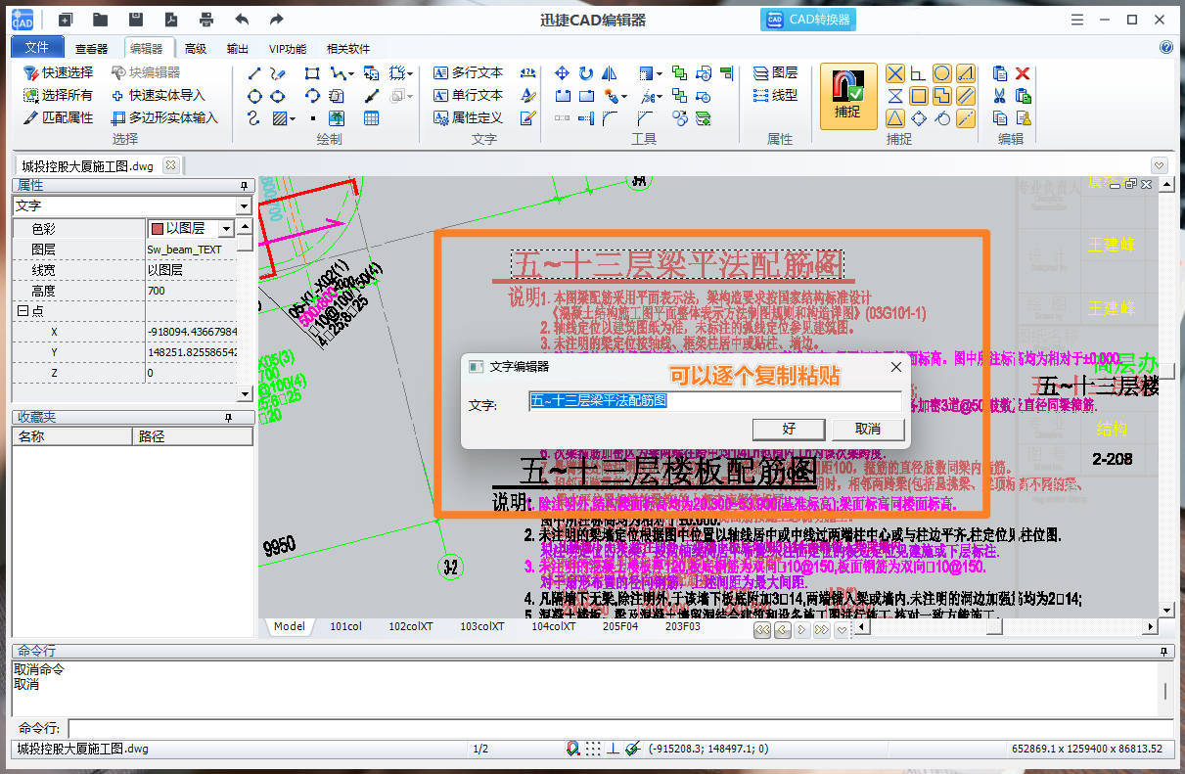The height and width of the screenshot is (774, 1185).
Task: Click the PDF export icon
Action: click(x=171, y=20)
